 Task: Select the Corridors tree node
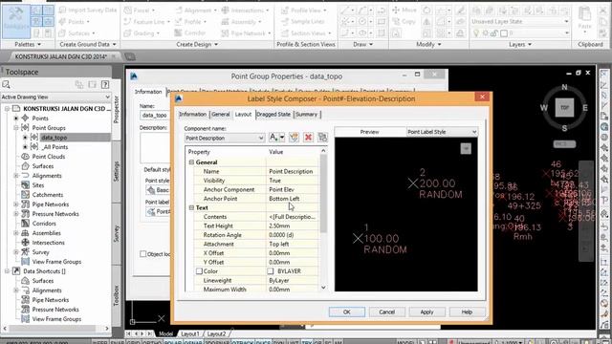point(44,224)
